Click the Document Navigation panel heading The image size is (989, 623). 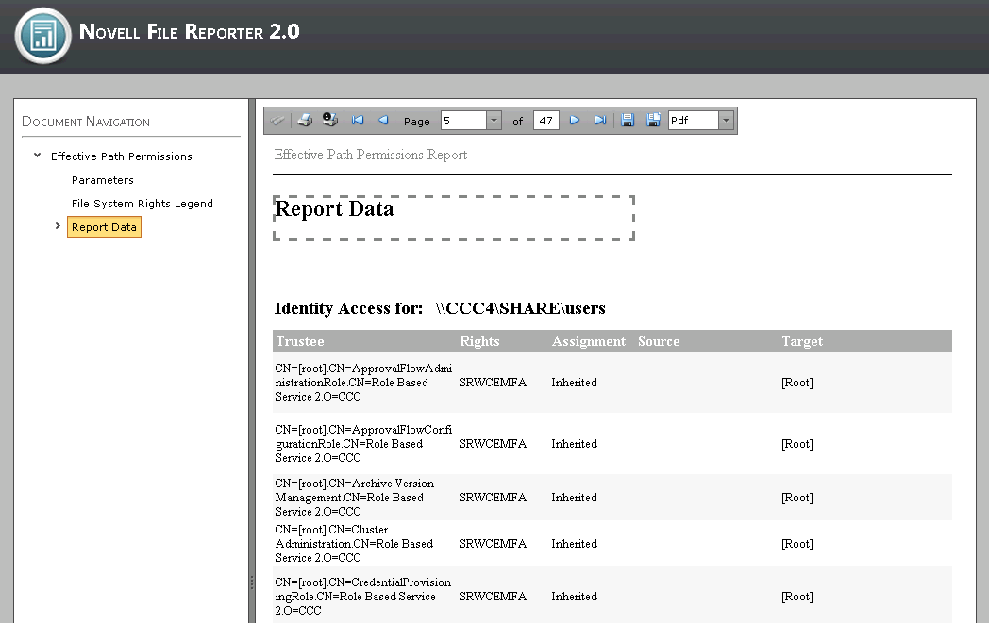pos(86,122)
